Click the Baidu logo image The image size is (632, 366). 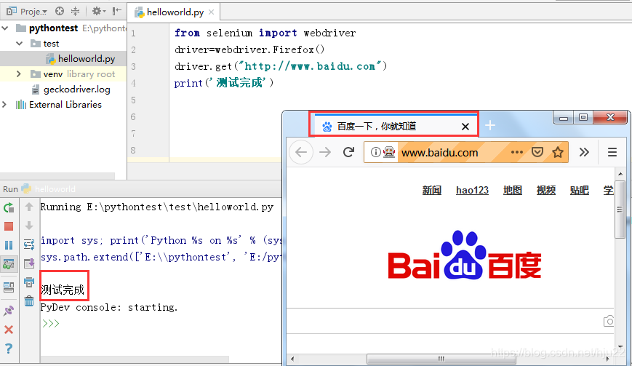pos(464,255)
